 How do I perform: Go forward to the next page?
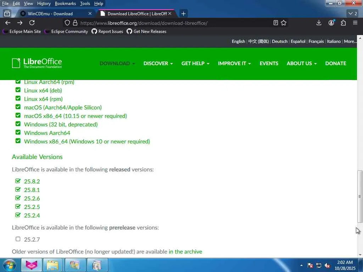(20, 23)
